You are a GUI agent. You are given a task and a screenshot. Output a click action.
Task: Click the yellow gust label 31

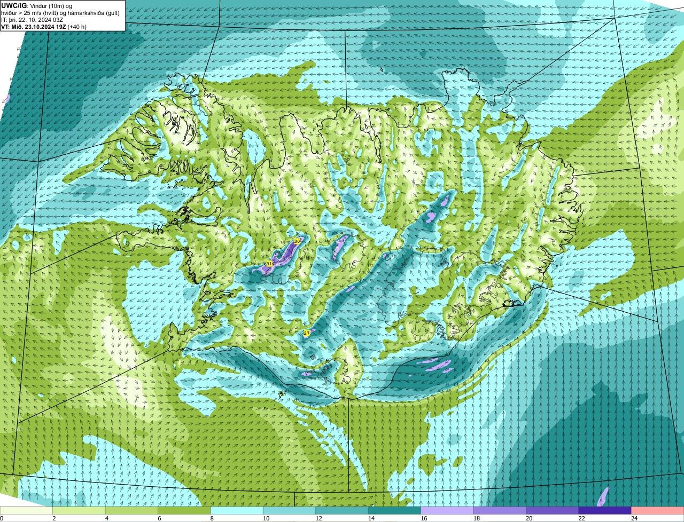point(269,264)
